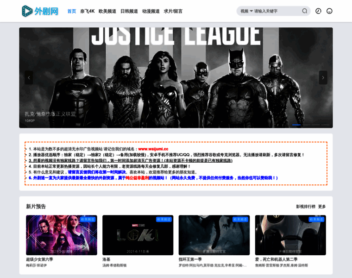Open the 欧美频道 nav tab
Viewport: 352px width, 278px height.
(x=107, y=11)
